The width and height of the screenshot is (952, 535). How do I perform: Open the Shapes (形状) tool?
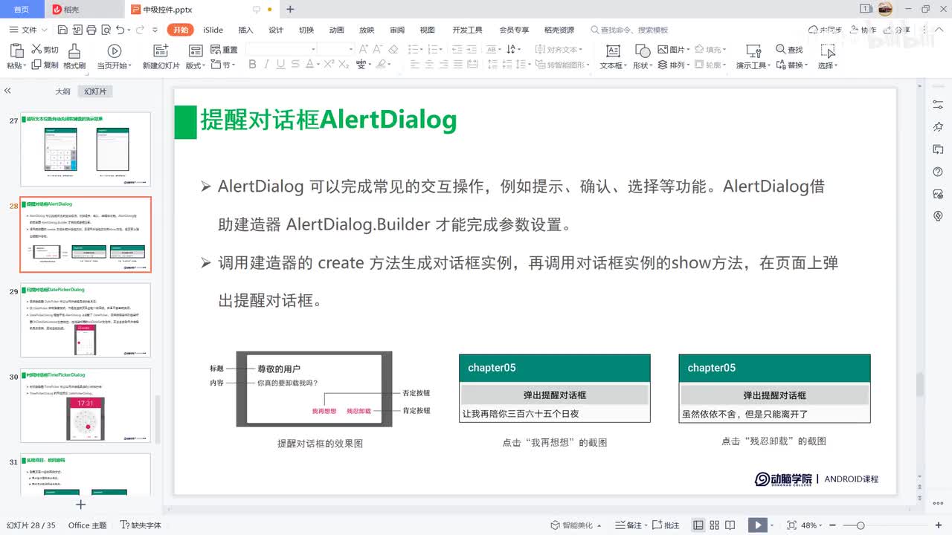(x=643, y=50)
